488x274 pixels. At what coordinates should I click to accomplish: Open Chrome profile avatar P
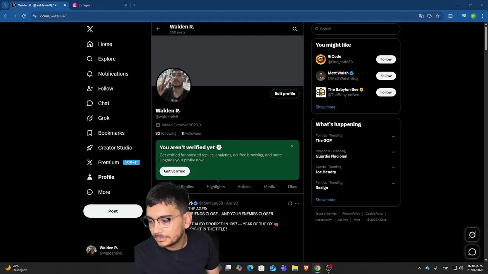(x=473, y=16)
